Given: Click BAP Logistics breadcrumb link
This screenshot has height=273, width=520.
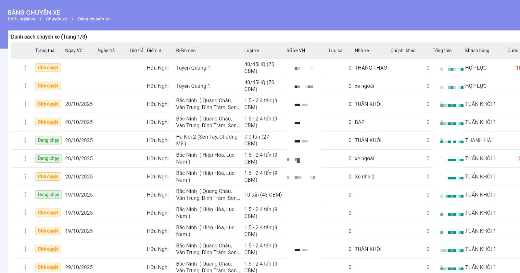Looking at the screenshot, I should pyautogui.click(x=21, y=19).
